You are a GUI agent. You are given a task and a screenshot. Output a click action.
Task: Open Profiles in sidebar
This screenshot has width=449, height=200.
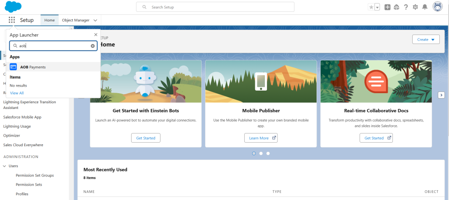pyautogui.click(x=22, y=194)
